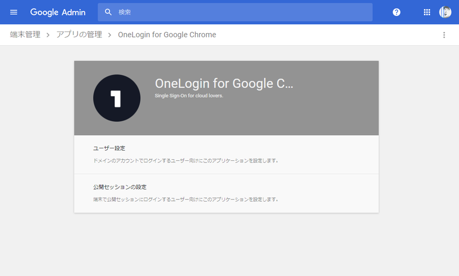Click the Google Admin logo
459x276 pixels.
pos(58,12)
